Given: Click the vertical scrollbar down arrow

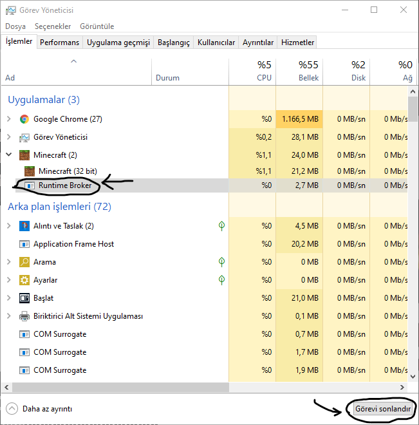Looking at the screenshot, I should pyautogui.click(x=413, y=375).
